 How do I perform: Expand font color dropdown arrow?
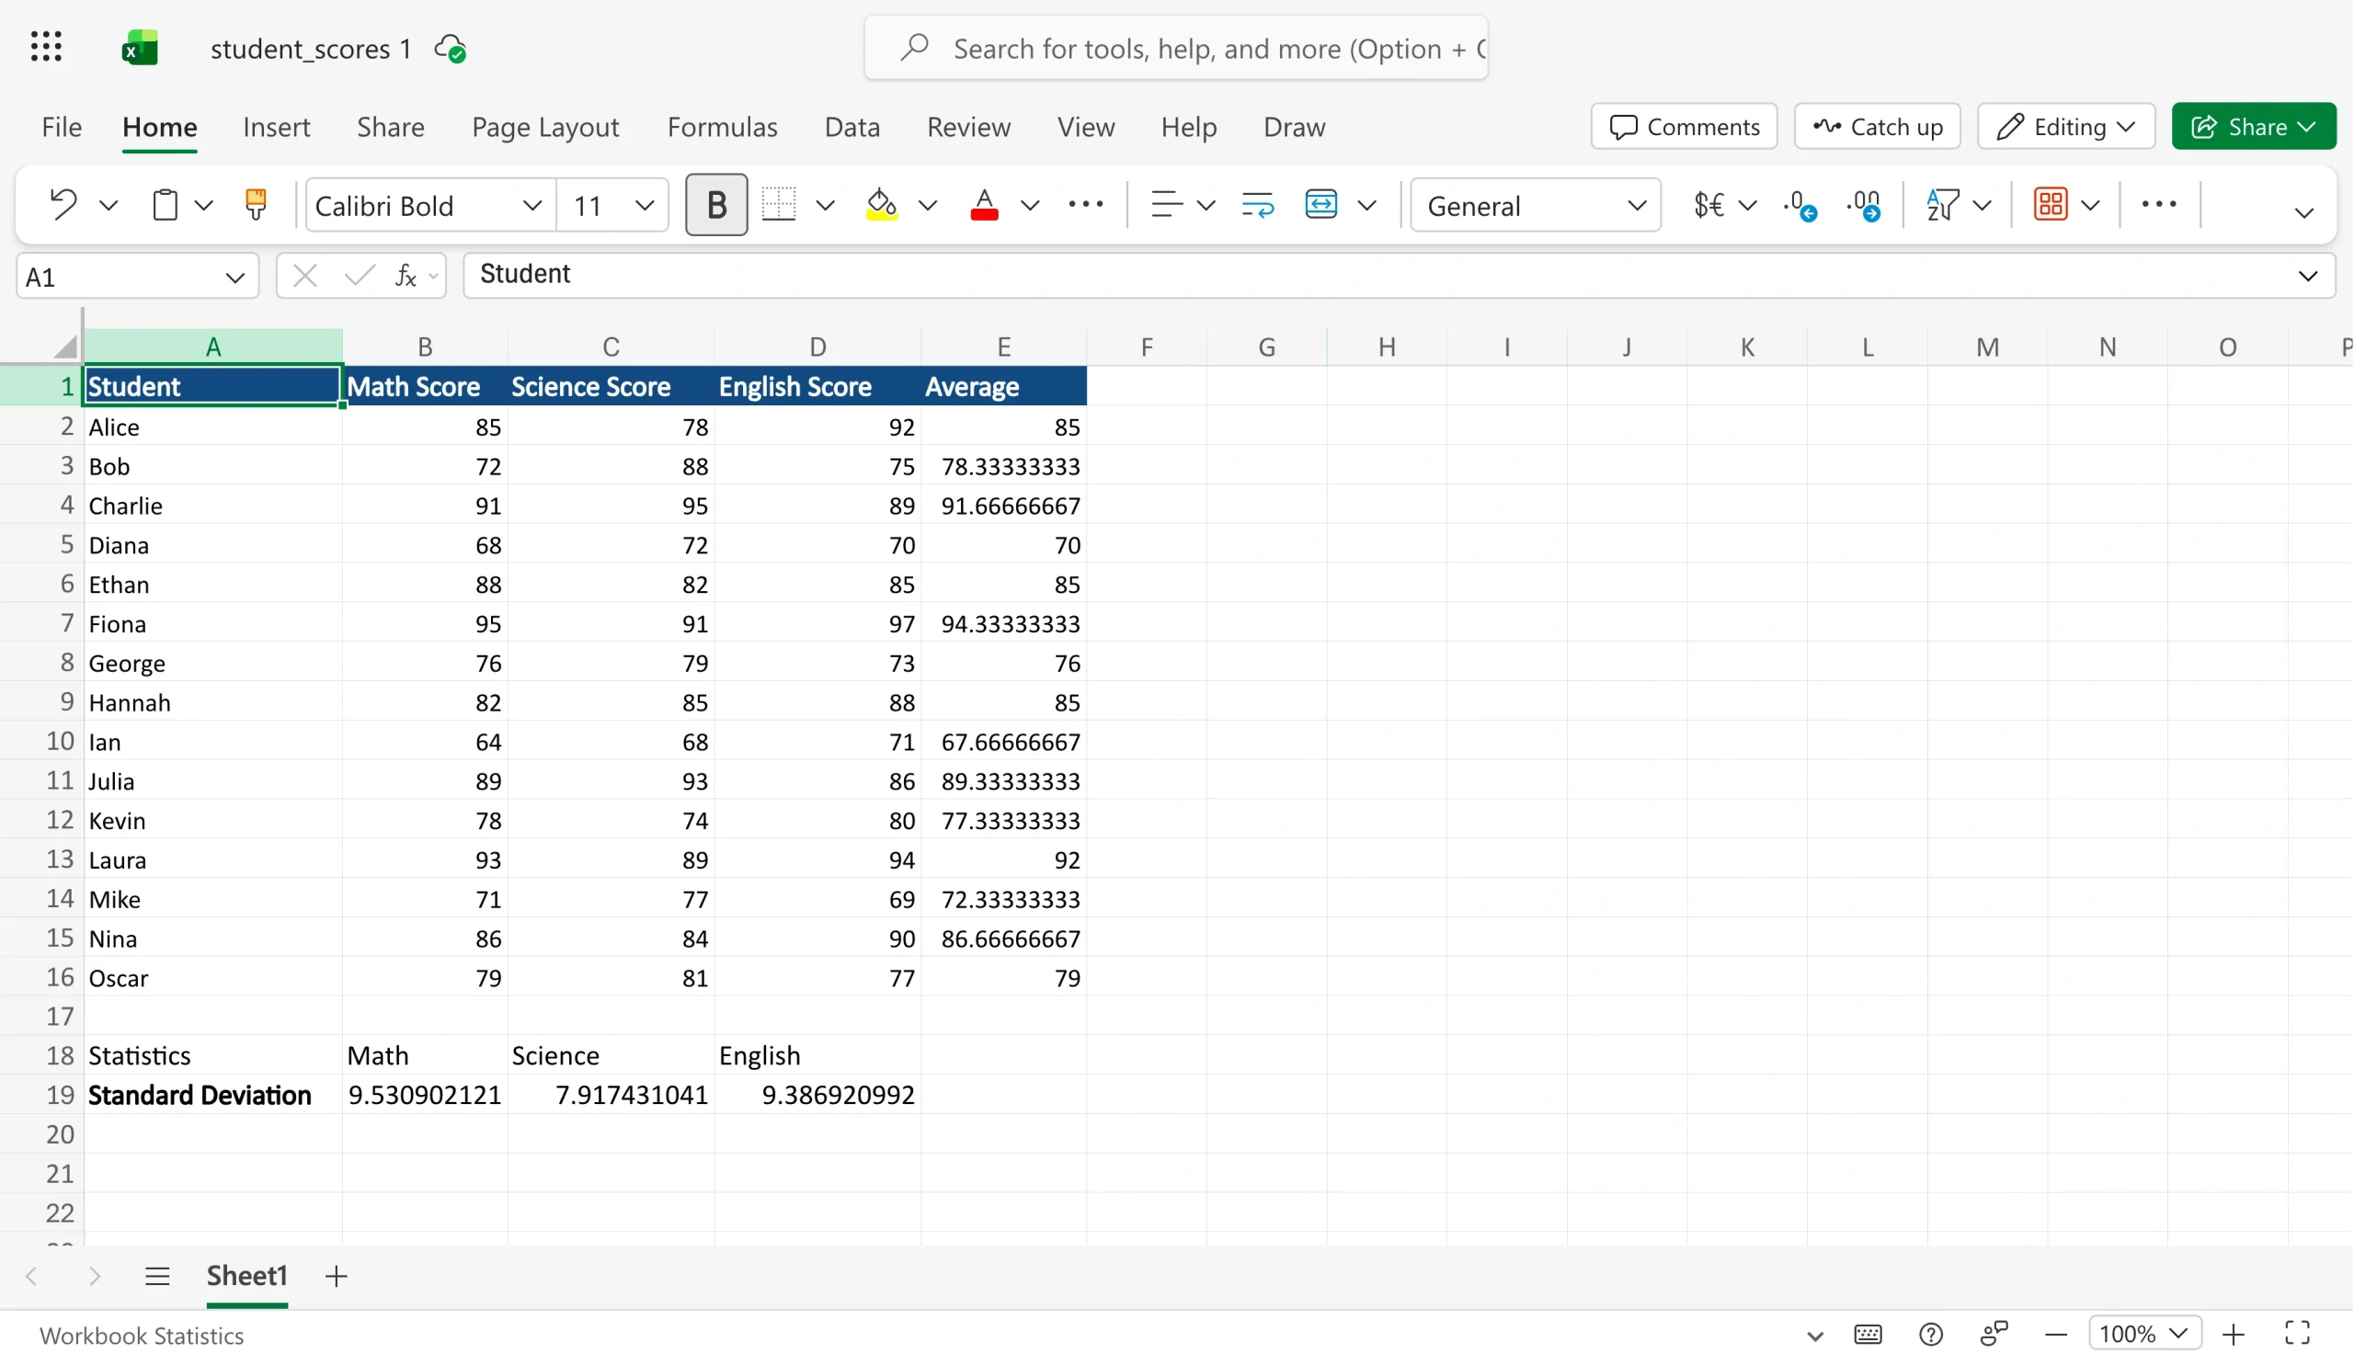[x=1030, y=205]
